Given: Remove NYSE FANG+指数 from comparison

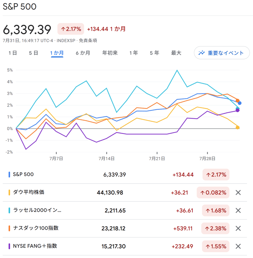Looking at the screenshot, I should (x=238, y=246).
